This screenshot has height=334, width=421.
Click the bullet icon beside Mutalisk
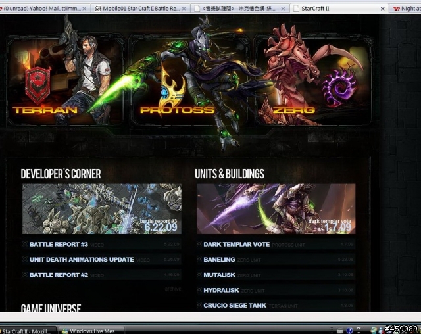(199, 274)
